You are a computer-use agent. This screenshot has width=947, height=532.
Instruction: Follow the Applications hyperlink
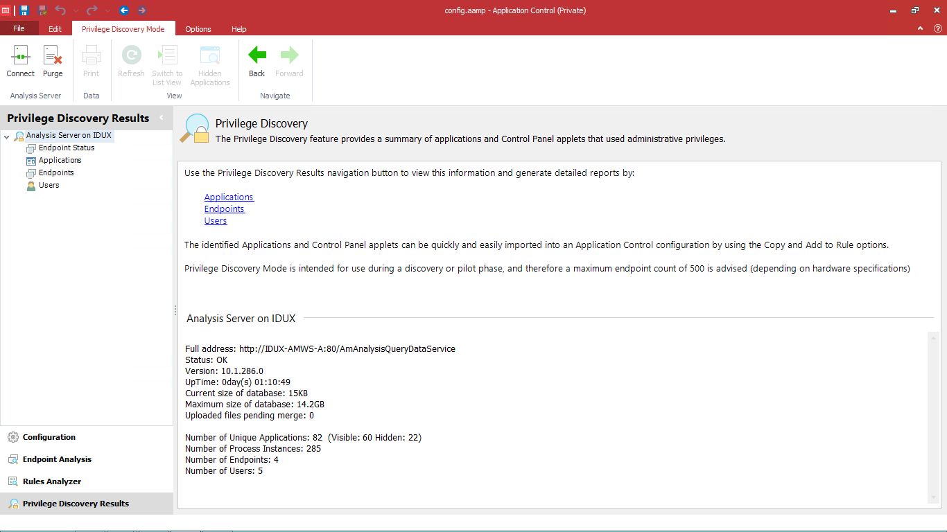(x=229, y=197)
